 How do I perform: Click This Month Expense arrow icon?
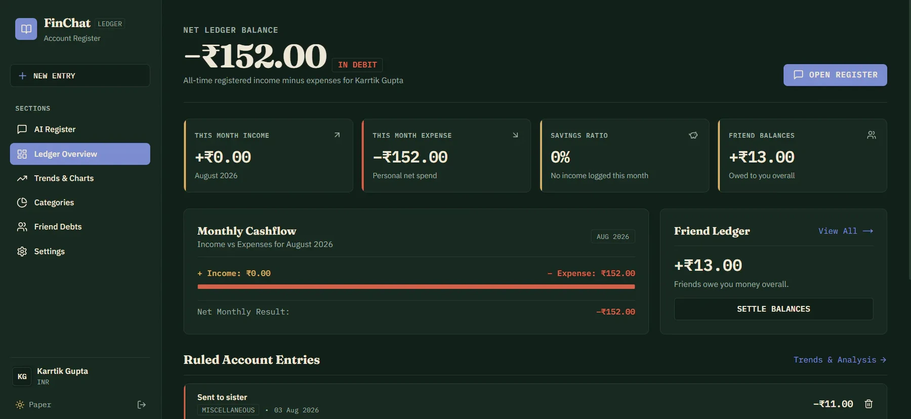coord(515,135)
